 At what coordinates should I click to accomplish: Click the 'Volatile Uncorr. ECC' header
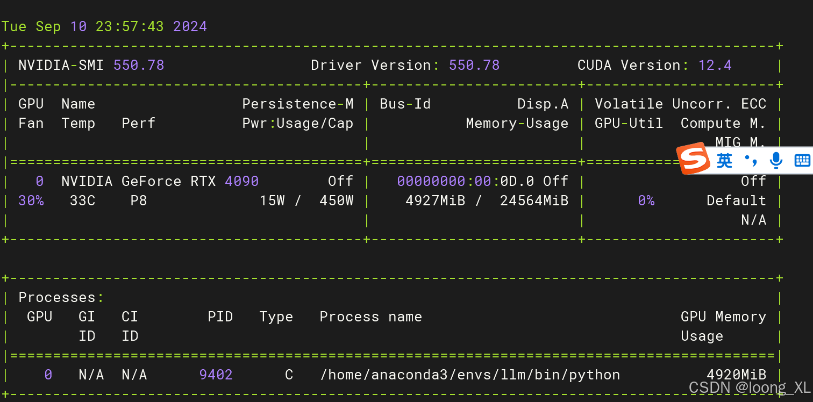point(681,104)
